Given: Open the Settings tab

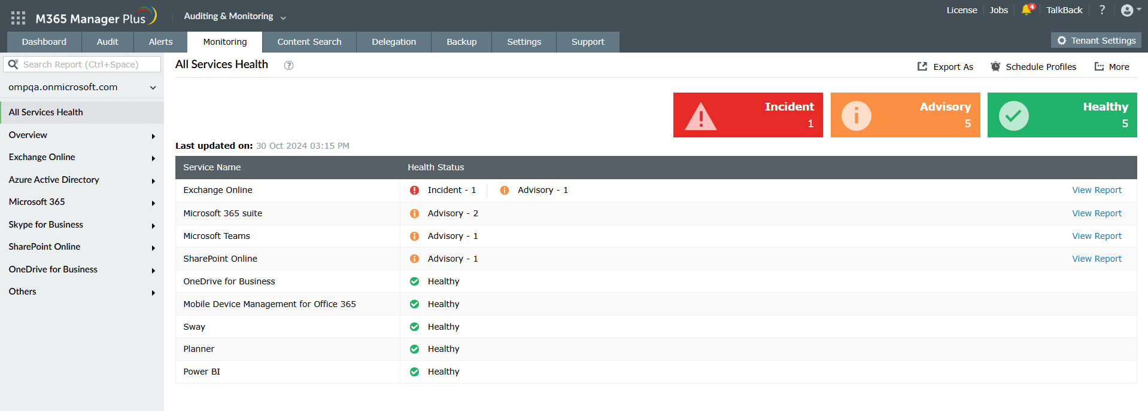Looking at the screenshot, I should 524,42.
